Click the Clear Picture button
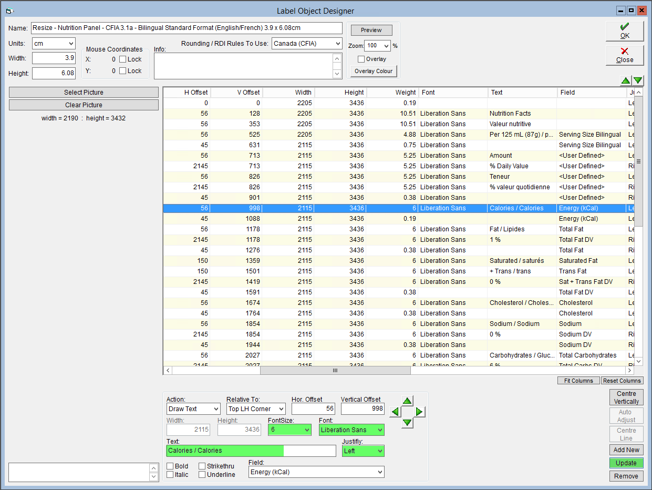The image size is (652, 490). point(84,105)
